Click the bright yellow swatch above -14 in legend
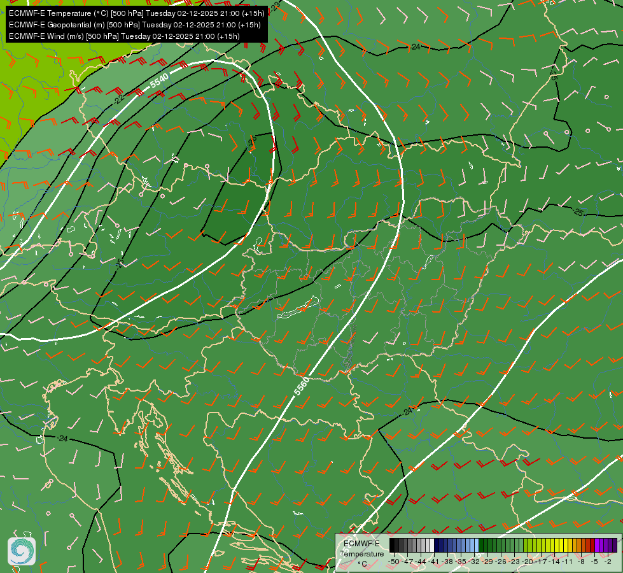 pos(557,545)
